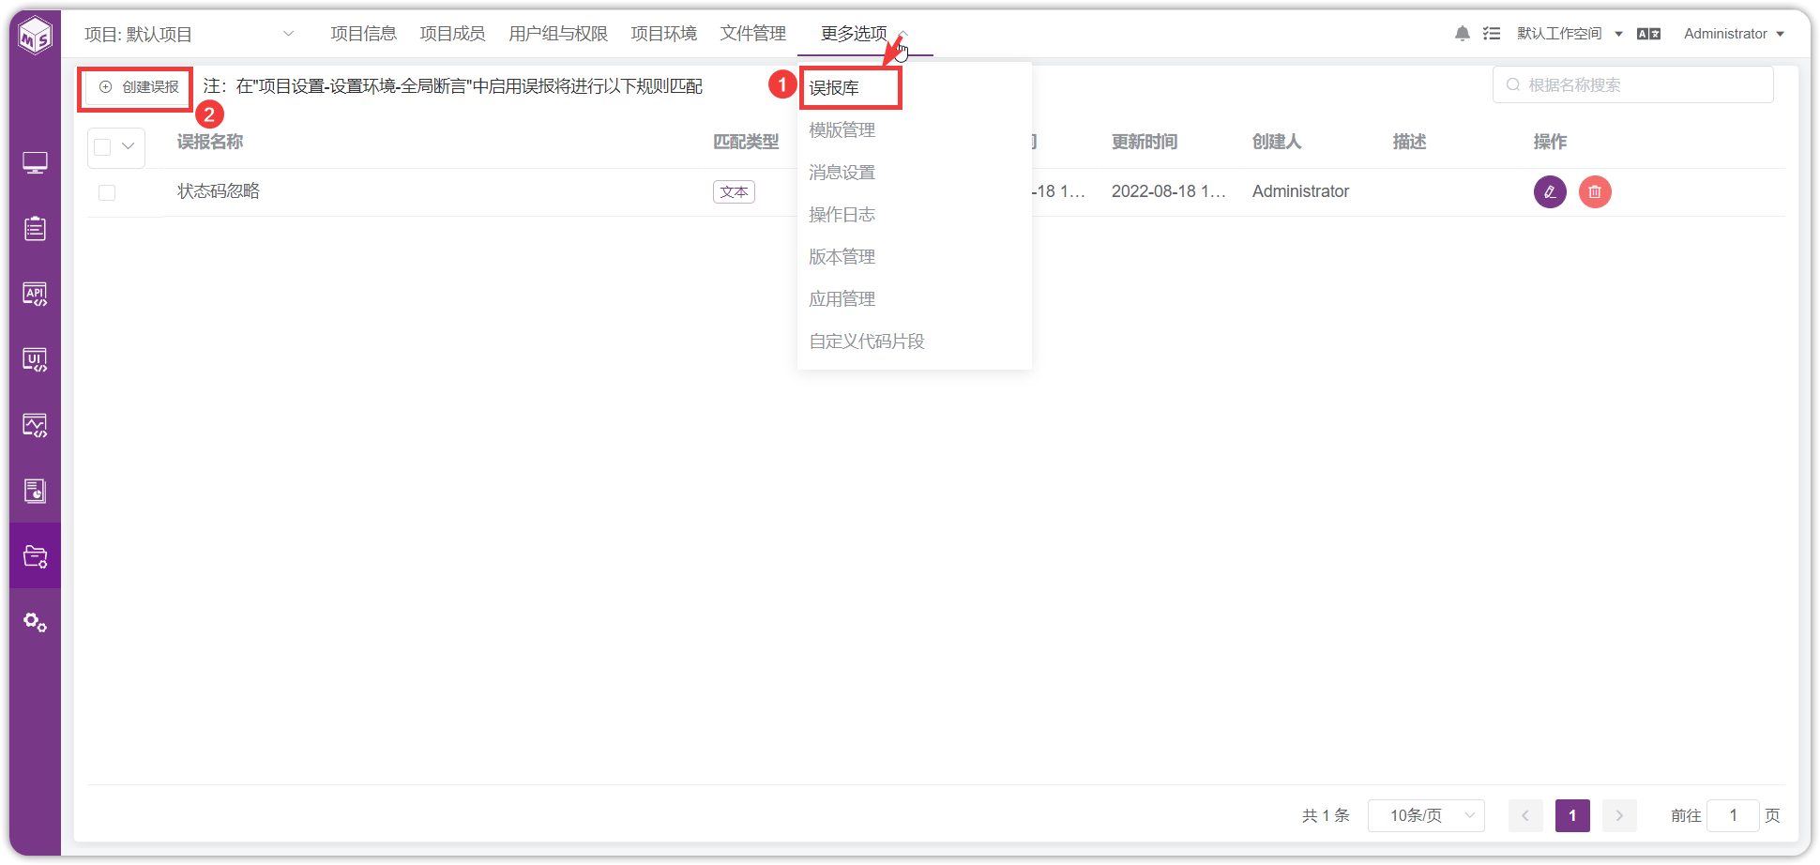
Task: Click the 误报名称 column header
Action: click(210, 142)
